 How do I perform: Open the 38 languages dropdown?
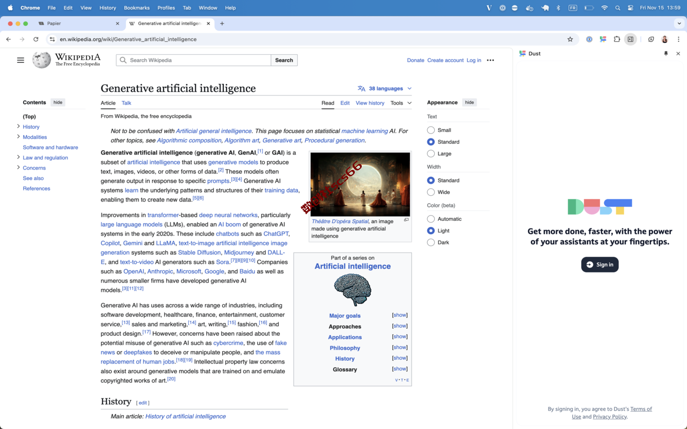click(x=385, y=88)
